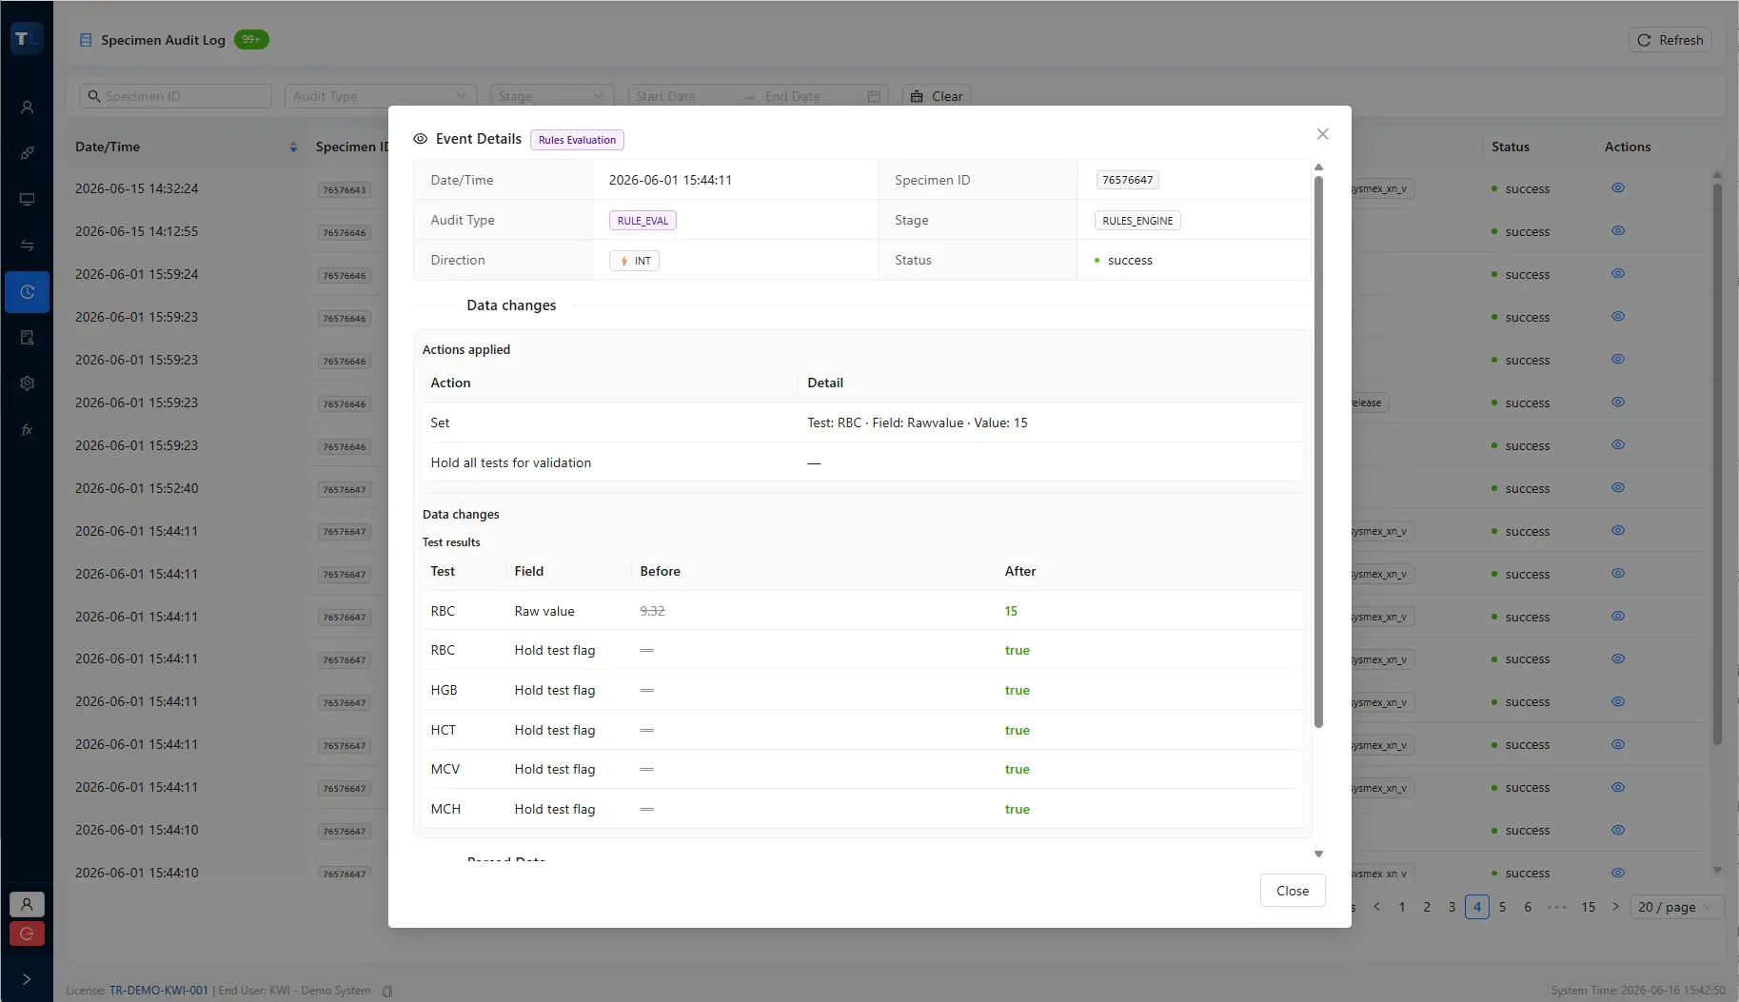Click the dialog scroll down arrow
The height and width of the screenshot is (1002, 1739).
coord(1318,855)
